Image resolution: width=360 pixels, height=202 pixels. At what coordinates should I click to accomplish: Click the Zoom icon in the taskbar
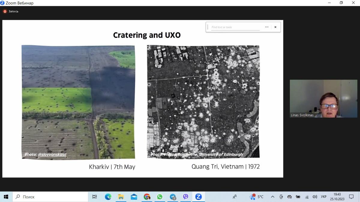tap(198, 197)
